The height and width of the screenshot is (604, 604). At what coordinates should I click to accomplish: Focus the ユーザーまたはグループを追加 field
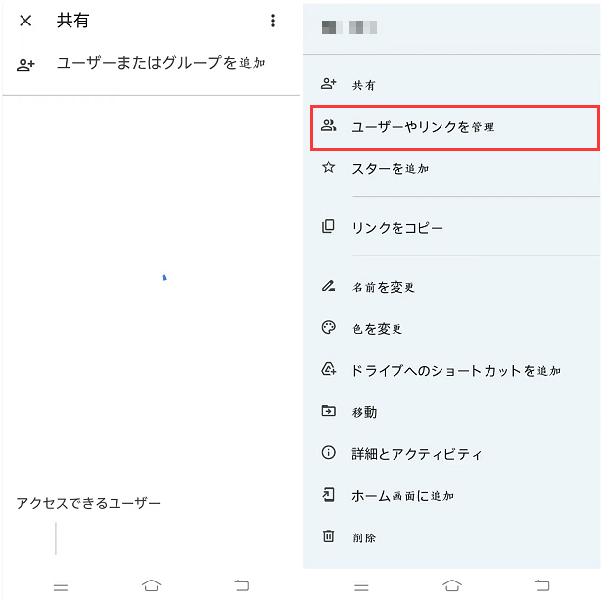[x=161, y=63]
